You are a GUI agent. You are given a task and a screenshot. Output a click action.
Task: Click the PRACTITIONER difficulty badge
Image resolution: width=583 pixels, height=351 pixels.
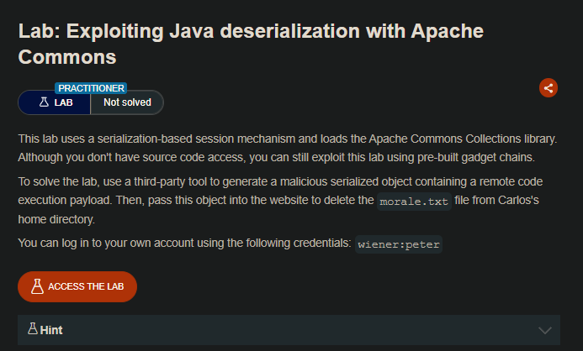(x=91, y=87)
